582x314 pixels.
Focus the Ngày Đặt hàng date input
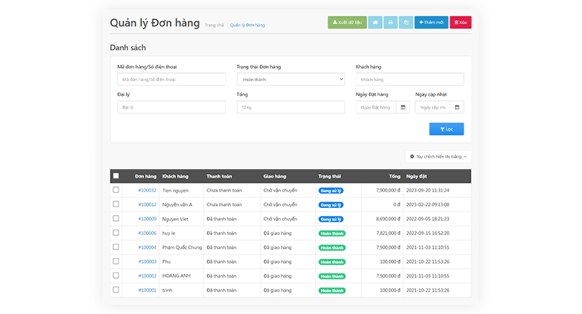coord(376,107)
